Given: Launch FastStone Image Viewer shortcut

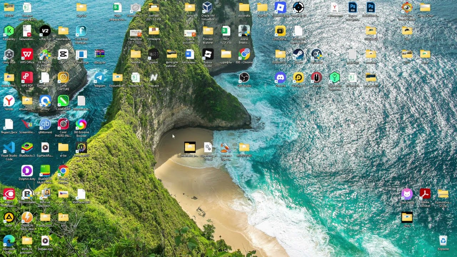Looking at the screenshot, I should [x=407, y=11].
